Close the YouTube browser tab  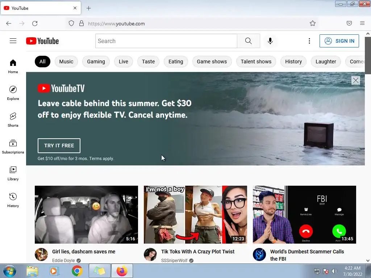75,8
